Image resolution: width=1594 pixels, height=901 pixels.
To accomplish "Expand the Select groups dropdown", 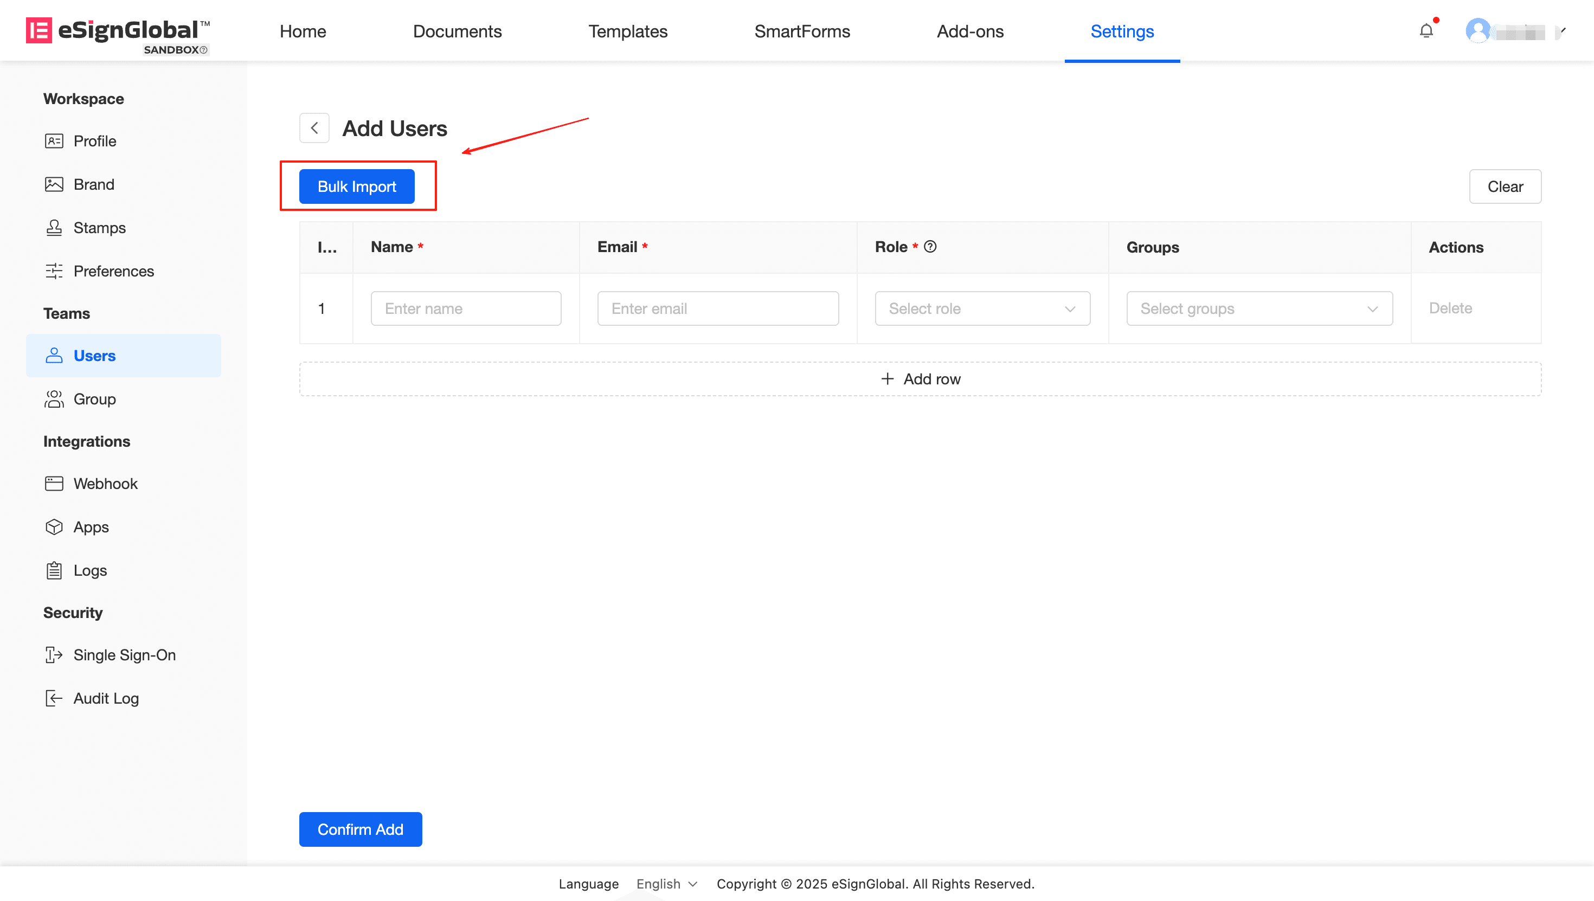I will pos(1258,308).
